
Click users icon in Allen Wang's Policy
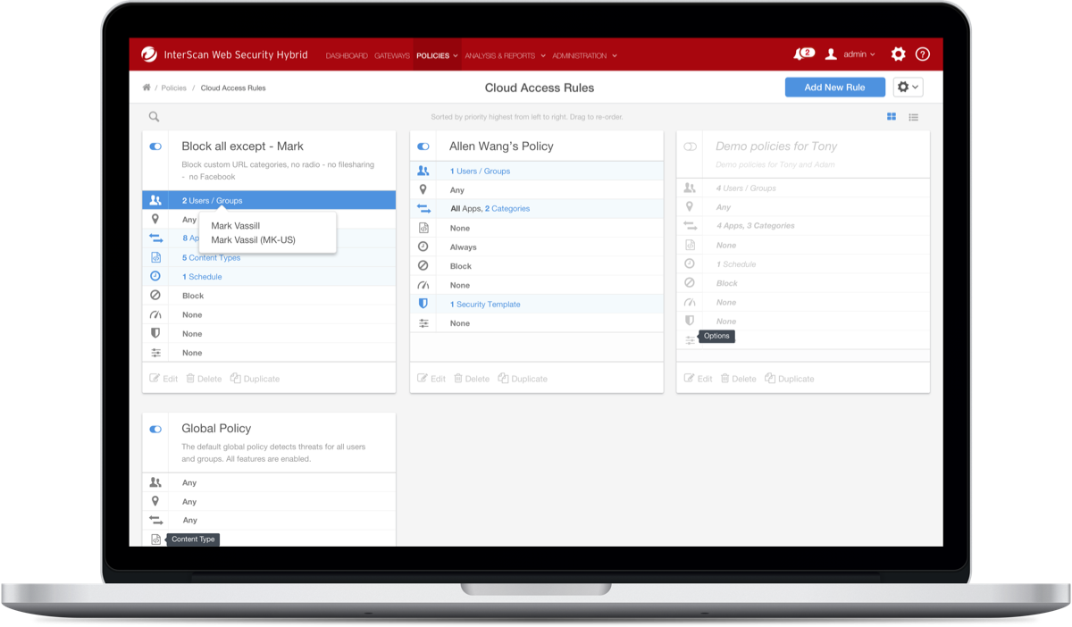[x=423, y=171]
